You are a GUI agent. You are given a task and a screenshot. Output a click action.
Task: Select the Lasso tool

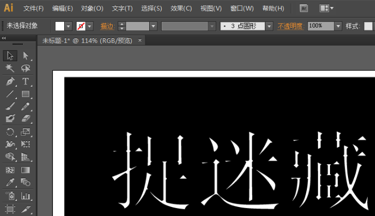click(25, 68)
